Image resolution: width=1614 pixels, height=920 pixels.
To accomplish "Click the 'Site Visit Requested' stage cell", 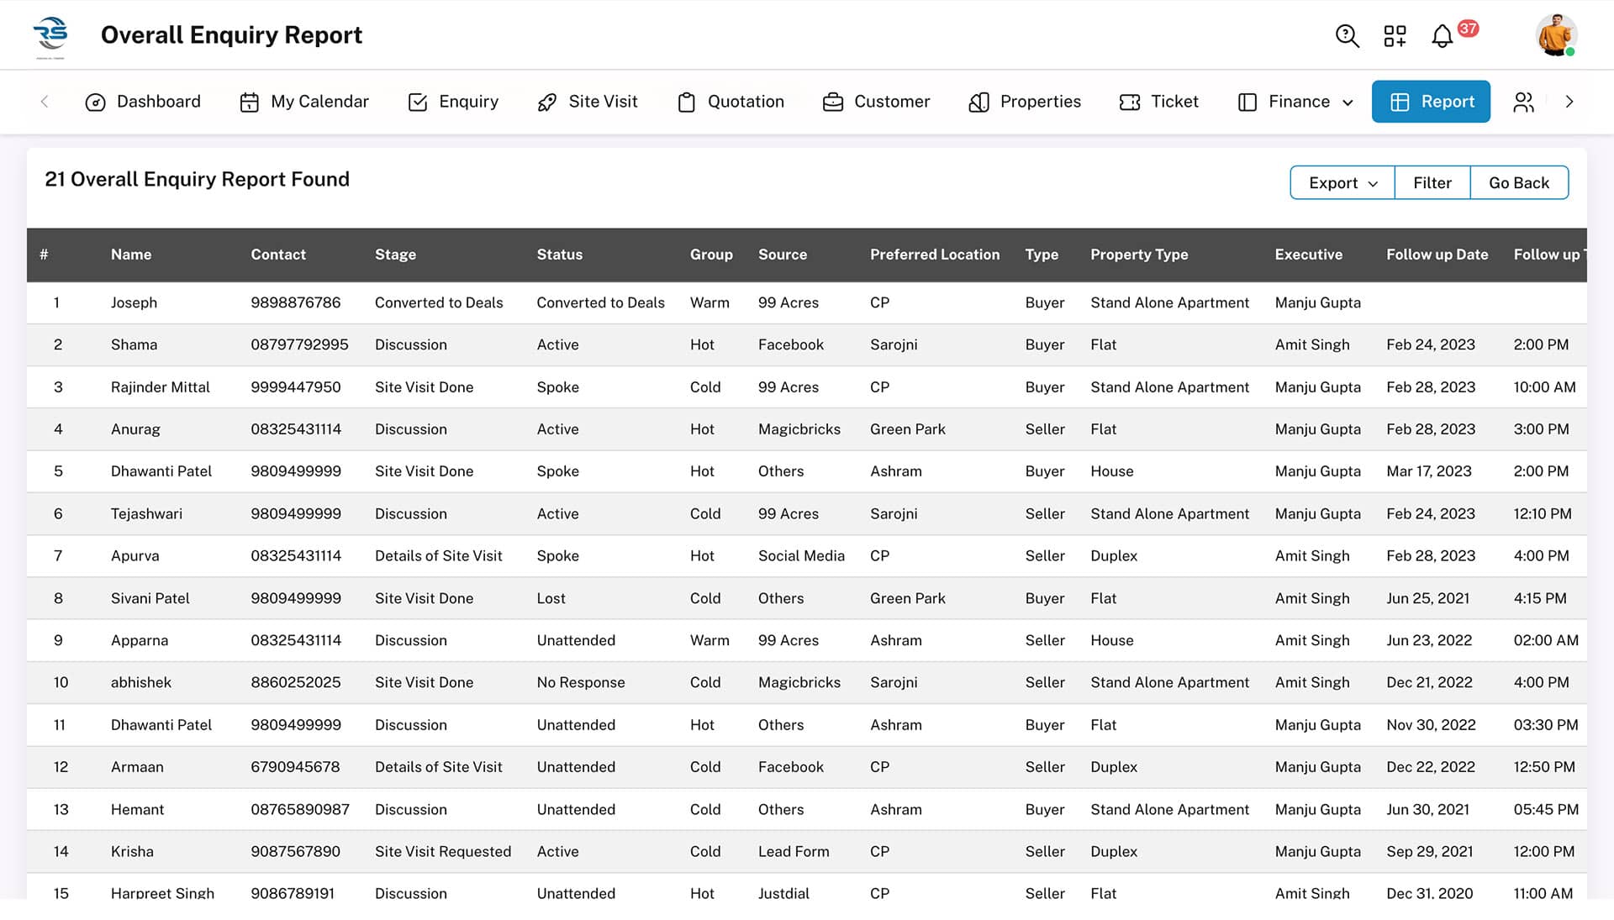I will [443, 852].
